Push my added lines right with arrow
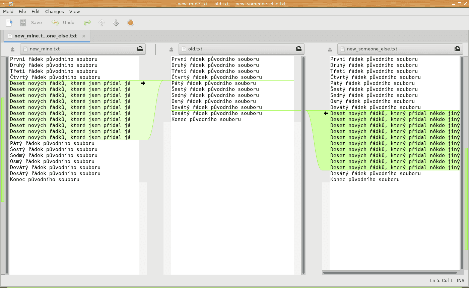The image size is (469, 288). 143,83
